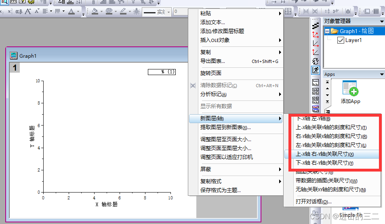Viewport: 385px width, 224px height.
Task: Open the line color dropdown arrow
Action: pos(130,11)
